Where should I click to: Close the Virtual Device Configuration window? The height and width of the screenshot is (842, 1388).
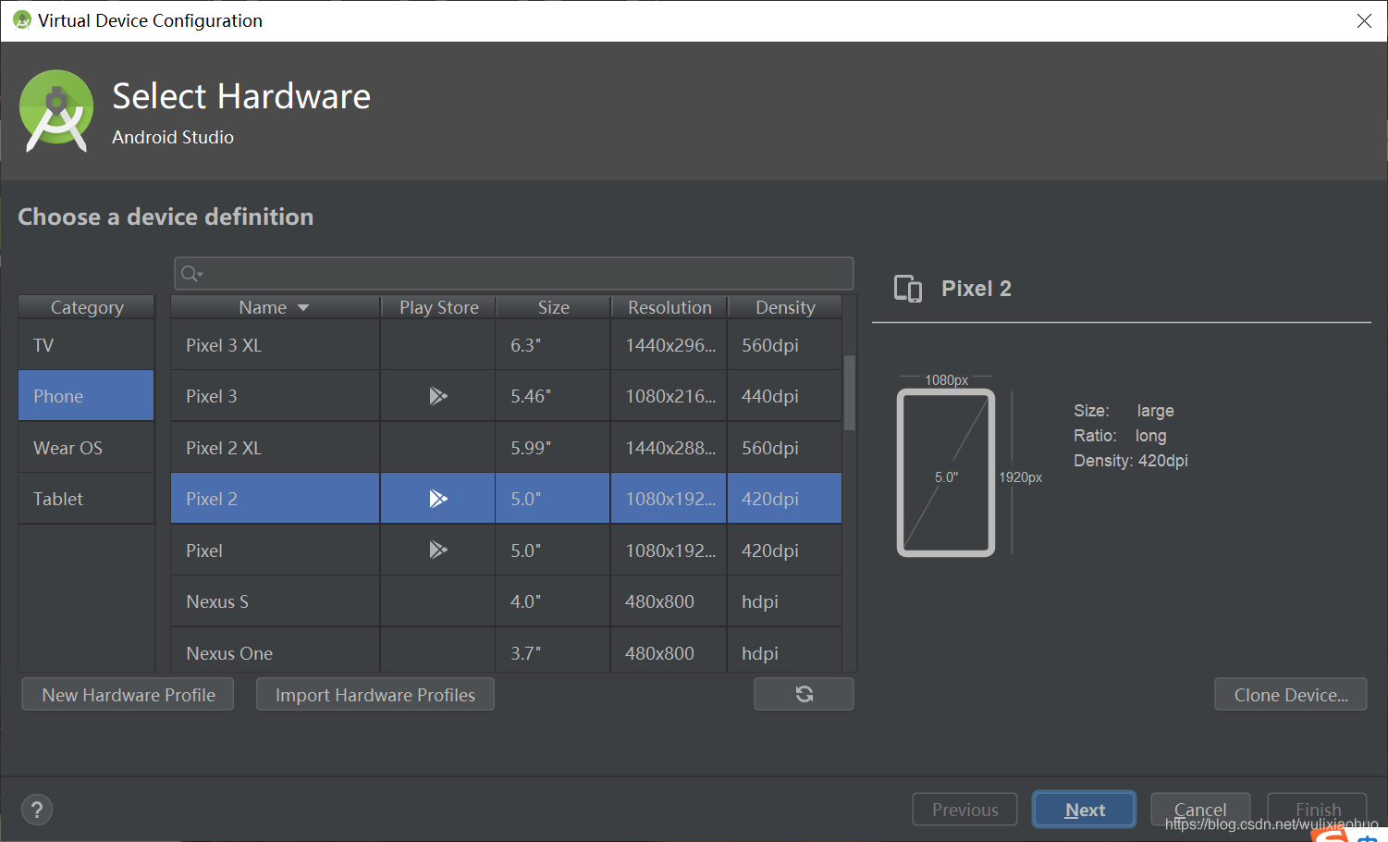(x=1364, y=20)
